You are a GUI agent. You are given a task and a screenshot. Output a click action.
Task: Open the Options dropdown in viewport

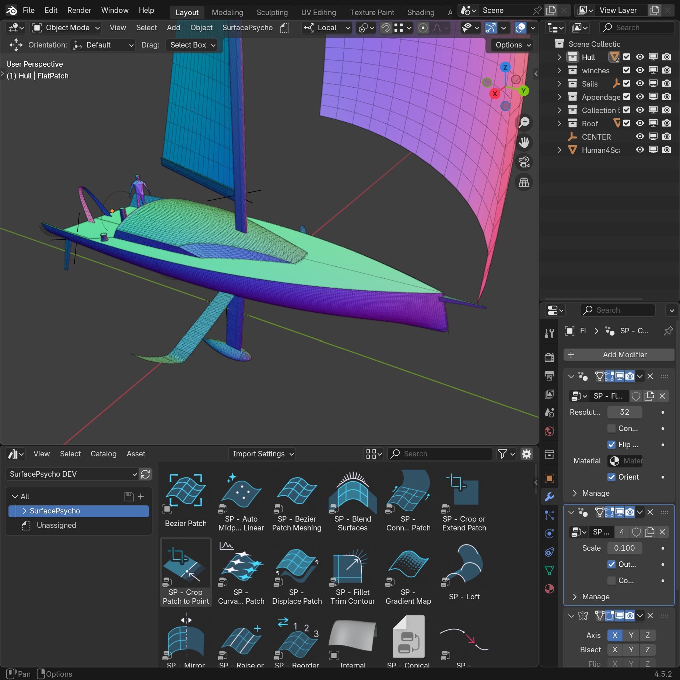(512, 45)
